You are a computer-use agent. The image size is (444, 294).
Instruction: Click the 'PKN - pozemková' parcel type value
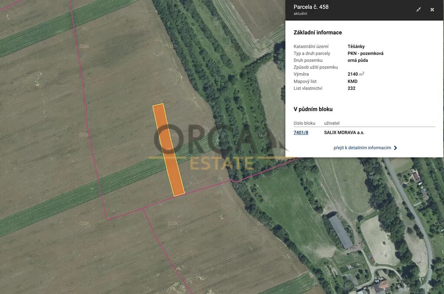pyautogui.click(x=365, y=53)
